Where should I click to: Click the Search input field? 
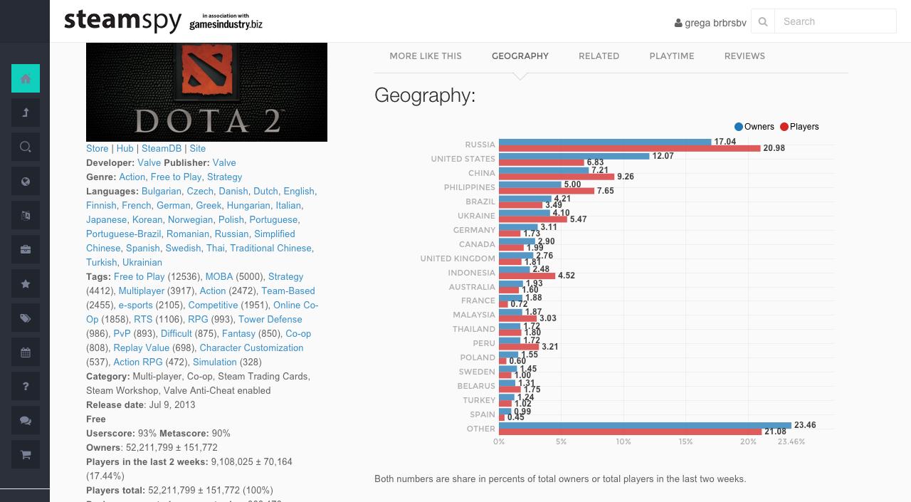834,21
